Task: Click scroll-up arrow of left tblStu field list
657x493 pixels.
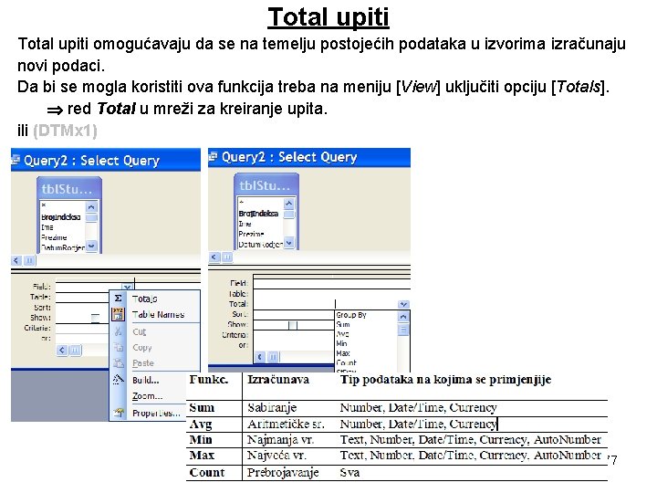Action: click(91, 206)
